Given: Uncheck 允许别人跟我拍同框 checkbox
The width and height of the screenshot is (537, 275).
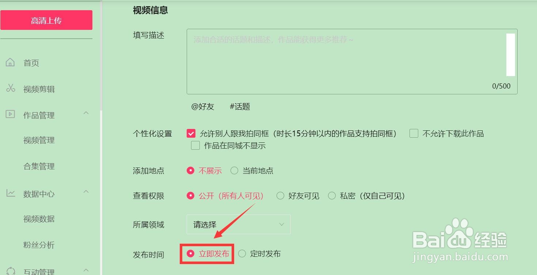Looking at the screenshot, I should click(x=191, y=133).
